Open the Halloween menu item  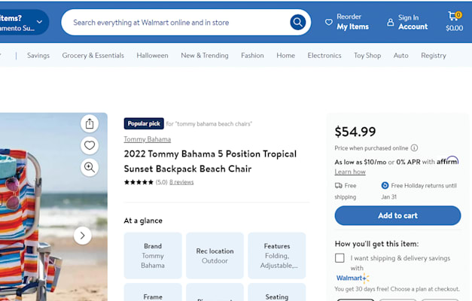[x=152, y=56]
